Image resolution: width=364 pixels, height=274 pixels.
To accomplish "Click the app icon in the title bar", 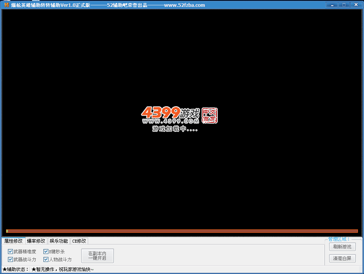I will pyautogui.click(x=6, y=5).
